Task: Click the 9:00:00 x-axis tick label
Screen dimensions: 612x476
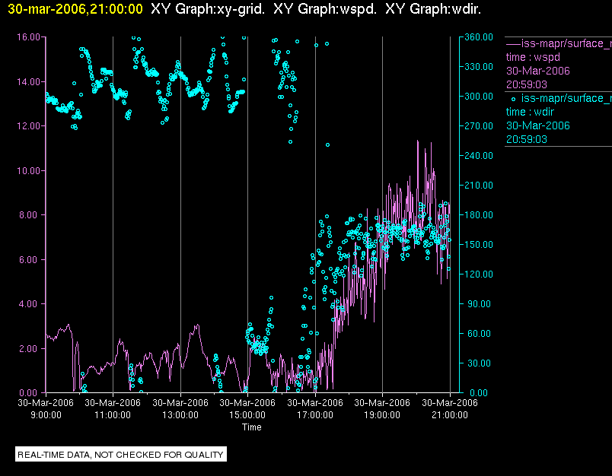Action: pyautogui.click(x=46, y=415)
